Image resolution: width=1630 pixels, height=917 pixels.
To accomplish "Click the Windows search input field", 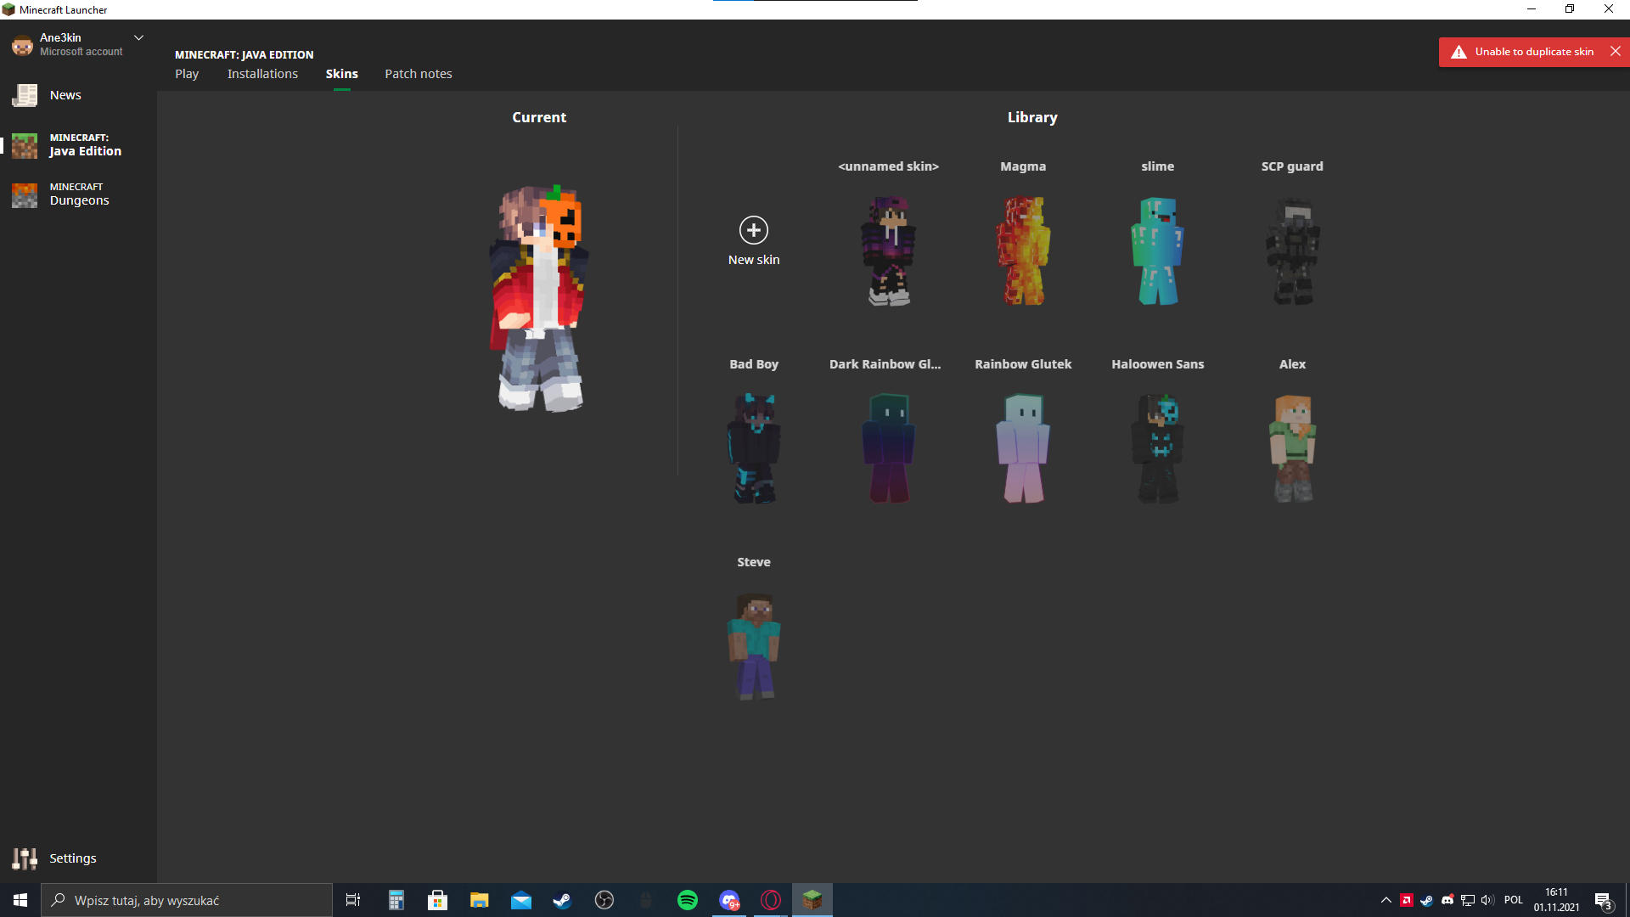I will (187, 900).
